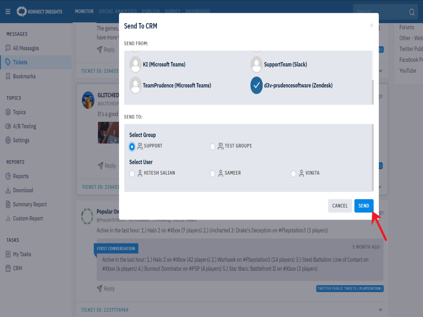This screenshot has height=317, width=423.
Task: Select the TEST GROUP1 radio button
Action: click(x=212, y=147)
